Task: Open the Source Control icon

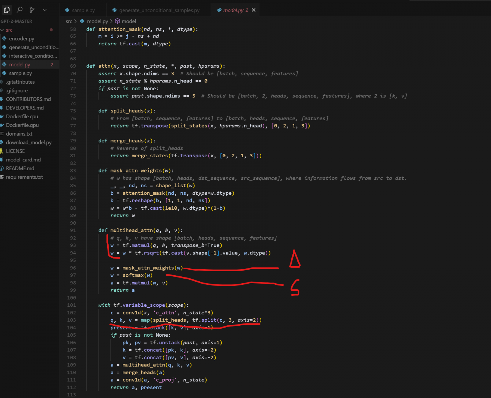Action: 32,10
